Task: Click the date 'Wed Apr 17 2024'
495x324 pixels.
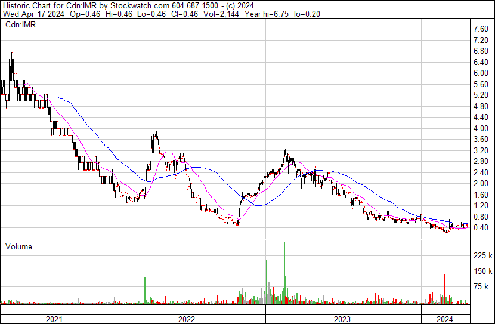Action: [33, 14]
